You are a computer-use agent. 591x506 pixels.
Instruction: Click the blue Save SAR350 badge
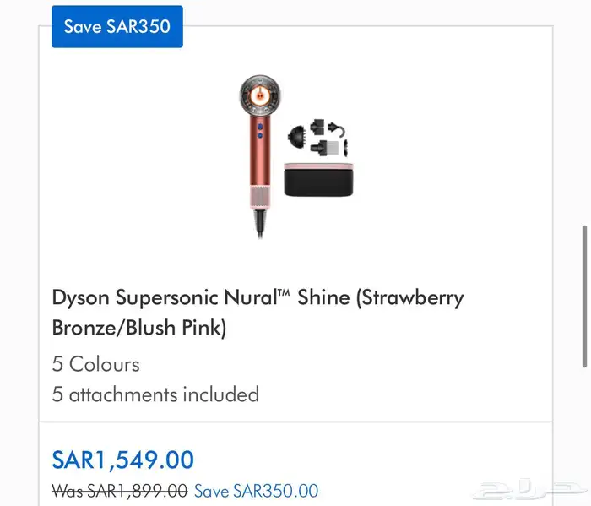coord(117,26)
